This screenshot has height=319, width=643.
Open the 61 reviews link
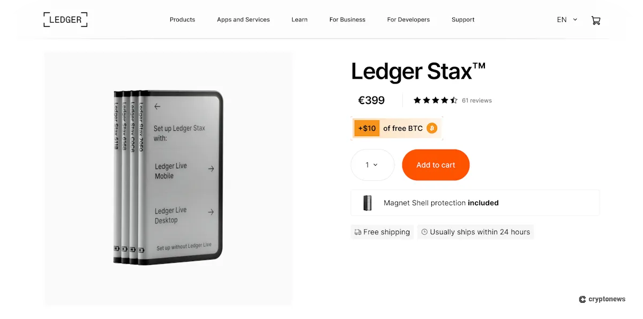click(x=476, y=100)
